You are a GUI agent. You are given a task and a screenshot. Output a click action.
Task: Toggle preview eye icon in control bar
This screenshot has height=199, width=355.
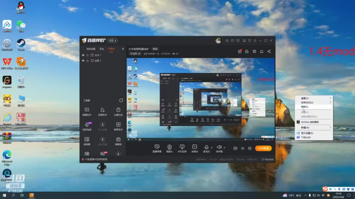tap(243, 148)
